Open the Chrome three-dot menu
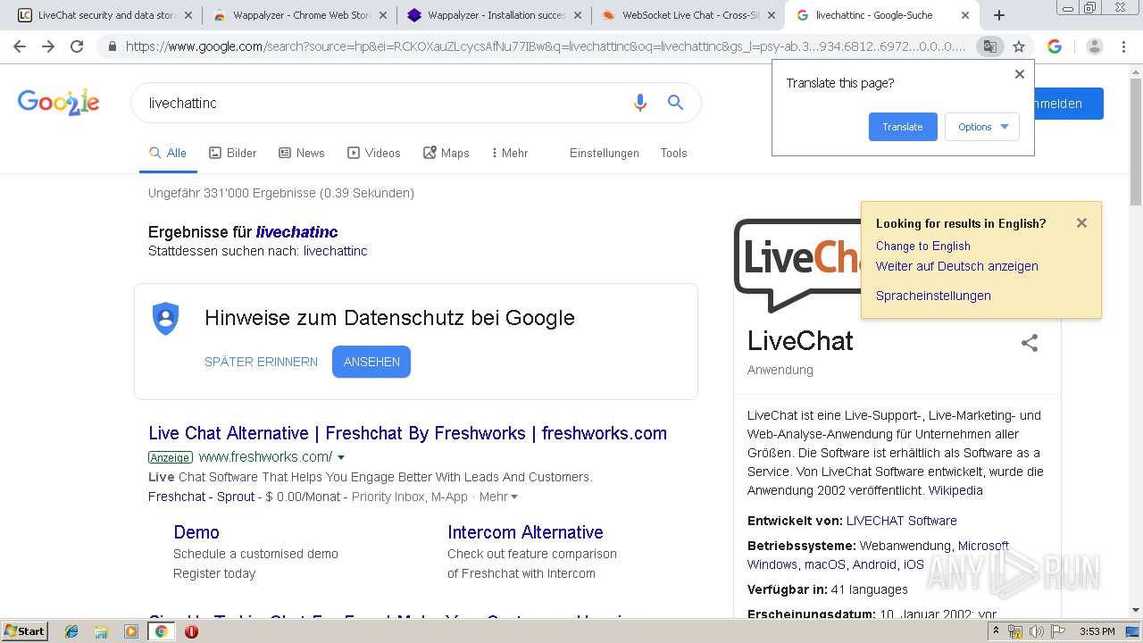 [1123, 46]
